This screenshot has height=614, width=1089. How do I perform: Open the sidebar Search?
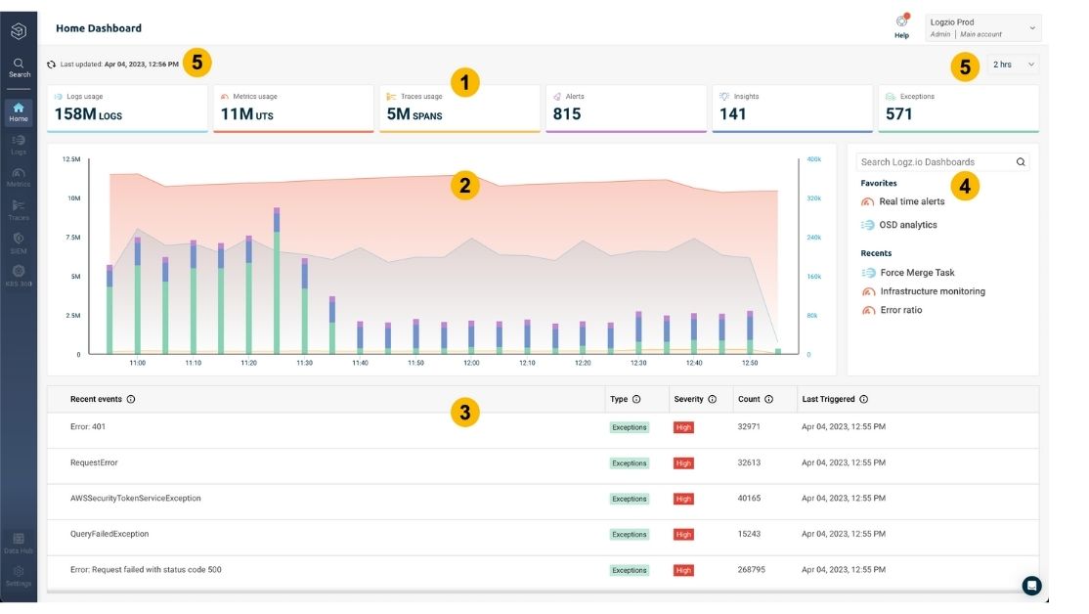[19, 66]
